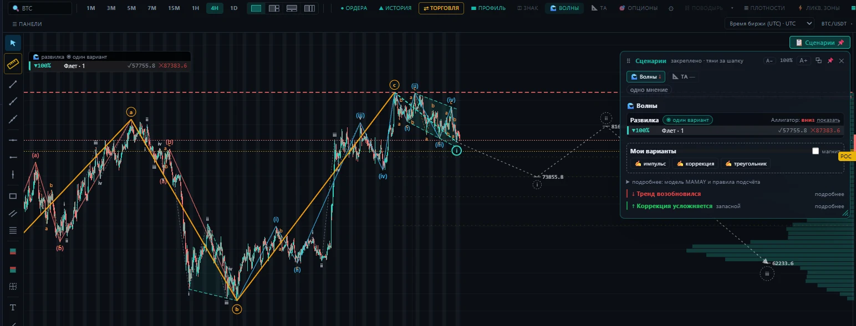Select the vertical line tool in left toolbar
Image resolution: width=856 pixels, height=326 pixels.
[13, 174]
